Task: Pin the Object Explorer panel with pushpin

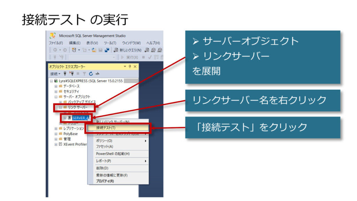Action: click(130, 66)
